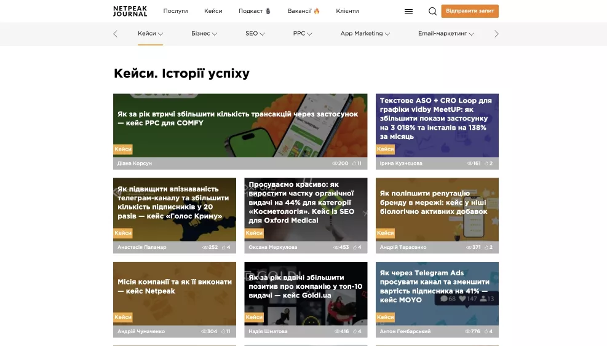The image size is (607, 346).
Task: Open the Голос Криму telegram case title
Action: (x=173, y=202)
